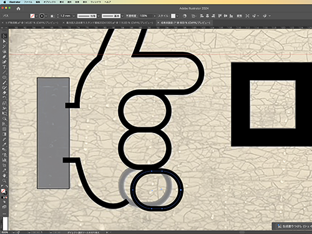Select the Eraser tool
This screenshot has width=312, height=234.
pyautogui.click(x=4, y=93)
